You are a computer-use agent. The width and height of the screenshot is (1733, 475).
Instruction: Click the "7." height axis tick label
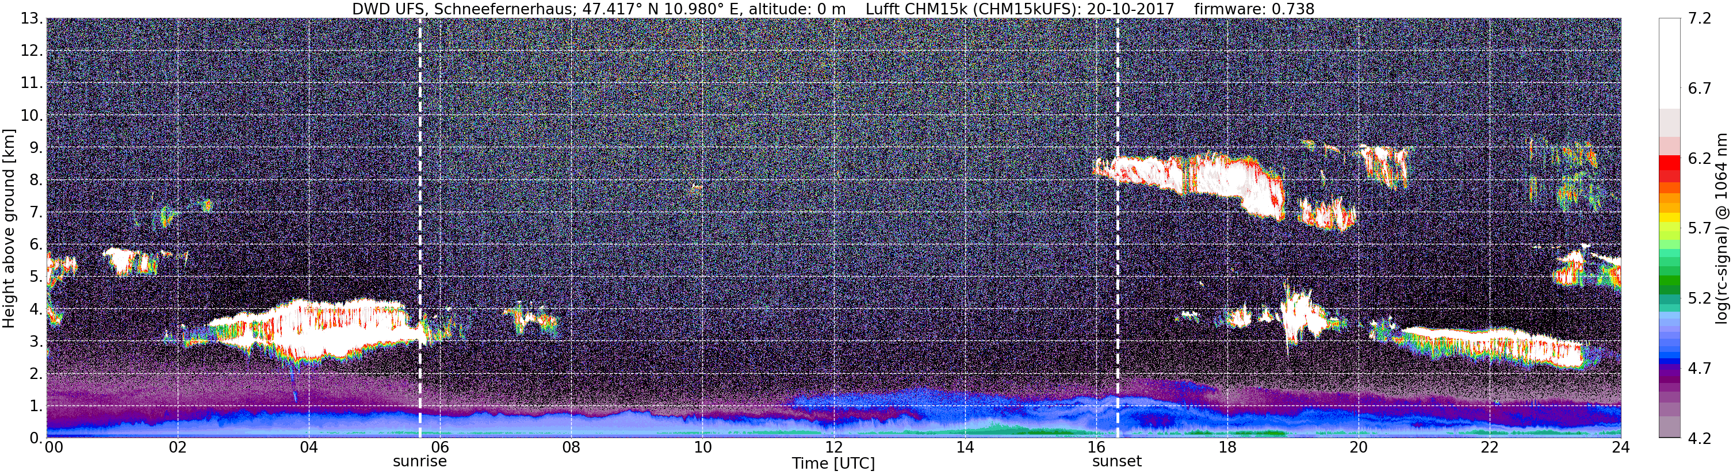pos(36,213)
